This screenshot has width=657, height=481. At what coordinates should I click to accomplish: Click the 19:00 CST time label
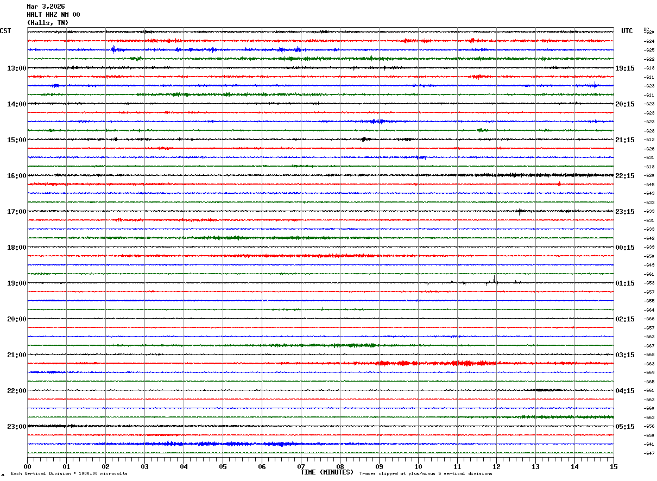click(17, 283)
